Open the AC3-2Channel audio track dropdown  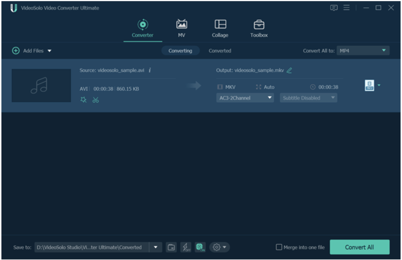(245, 98)
